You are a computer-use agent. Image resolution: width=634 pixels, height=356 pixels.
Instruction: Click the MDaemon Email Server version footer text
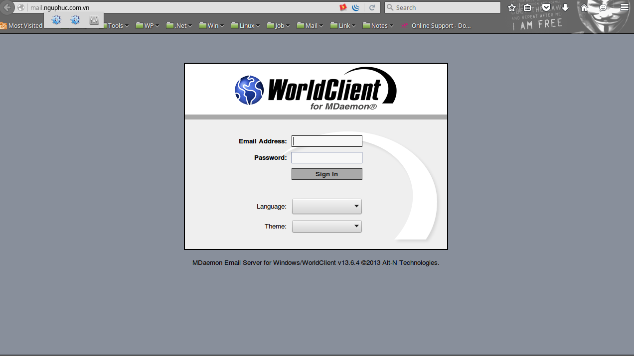316,262
